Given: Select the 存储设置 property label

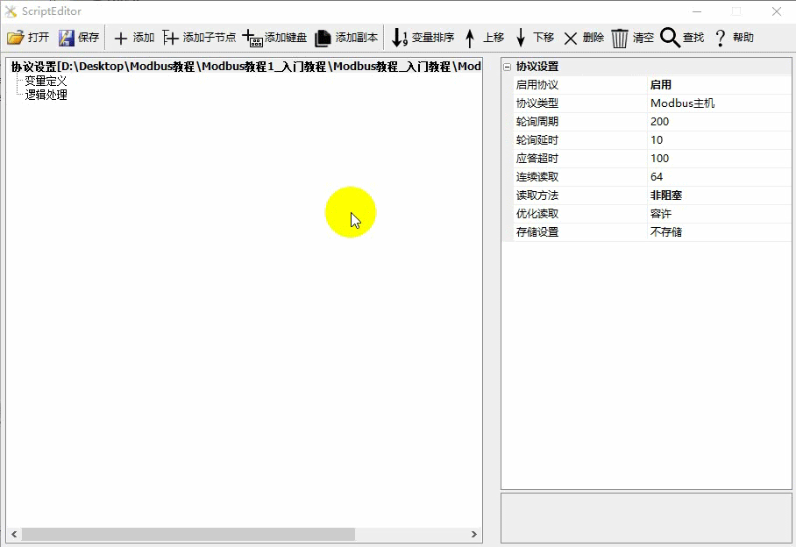Looking at the screenshot, I should (x=537, y=232).
